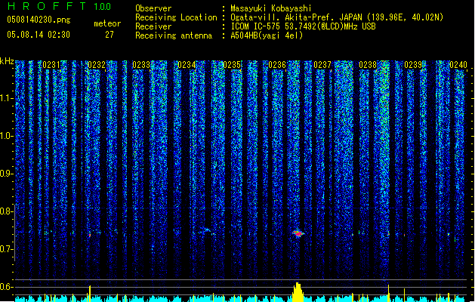Click the 0231 time marker
475x302 pixels.
51,65
